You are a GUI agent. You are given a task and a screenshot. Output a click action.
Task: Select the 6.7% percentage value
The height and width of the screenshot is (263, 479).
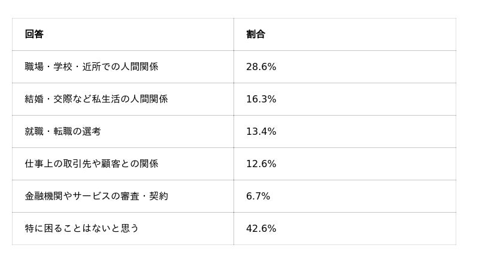click(258, 196)
